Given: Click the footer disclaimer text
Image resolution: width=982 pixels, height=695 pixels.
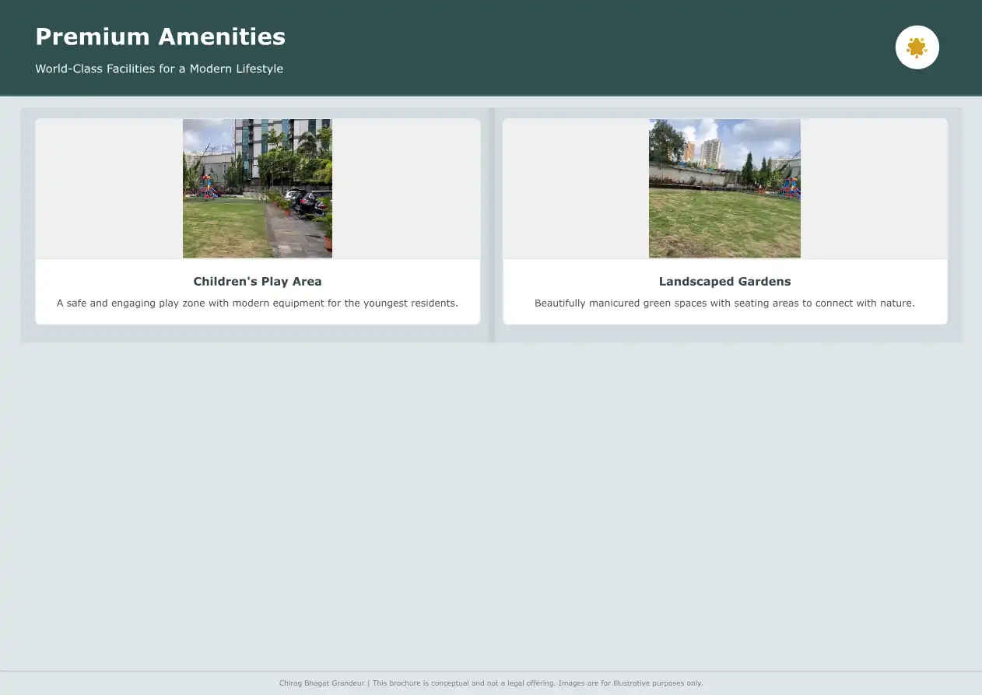Looking at the screenshot, I should coord(491,683).
